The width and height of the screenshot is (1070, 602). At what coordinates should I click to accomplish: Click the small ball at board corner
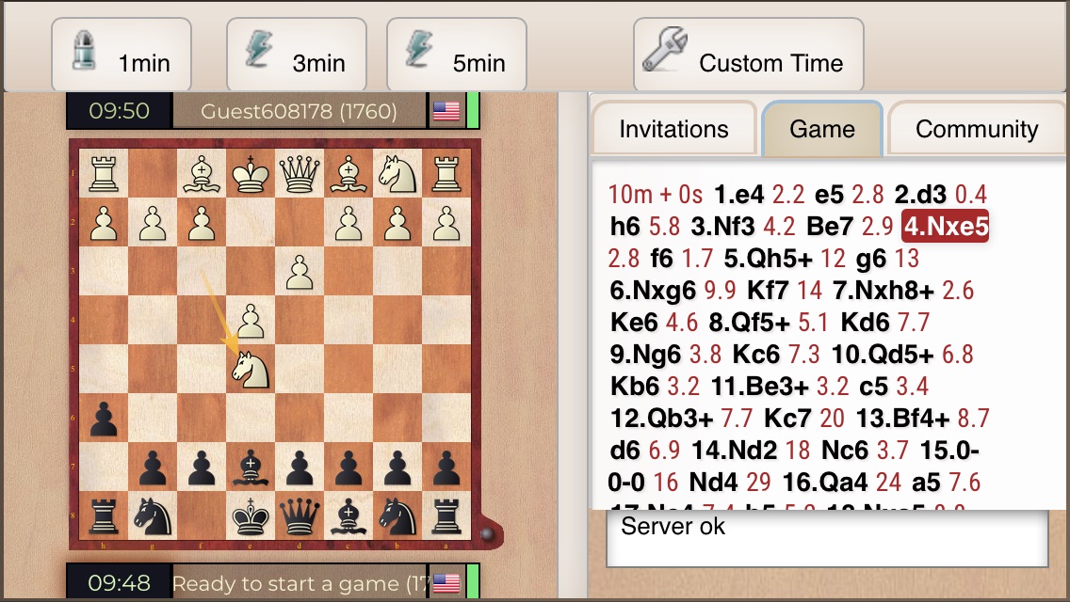click(x=487, y=534)
